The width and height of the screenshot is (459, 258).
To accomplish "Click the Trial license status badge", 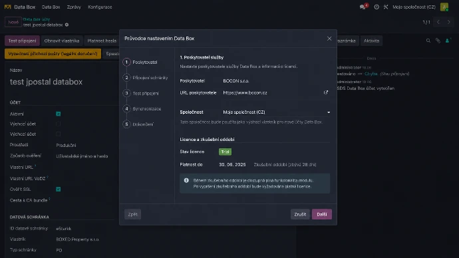I will (225, 152).
